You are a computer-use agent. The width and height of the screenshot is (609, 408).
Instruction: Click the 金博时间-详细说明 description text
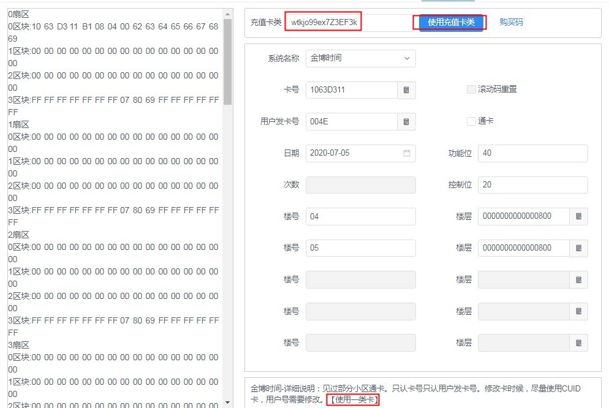[x=415, y=394]
